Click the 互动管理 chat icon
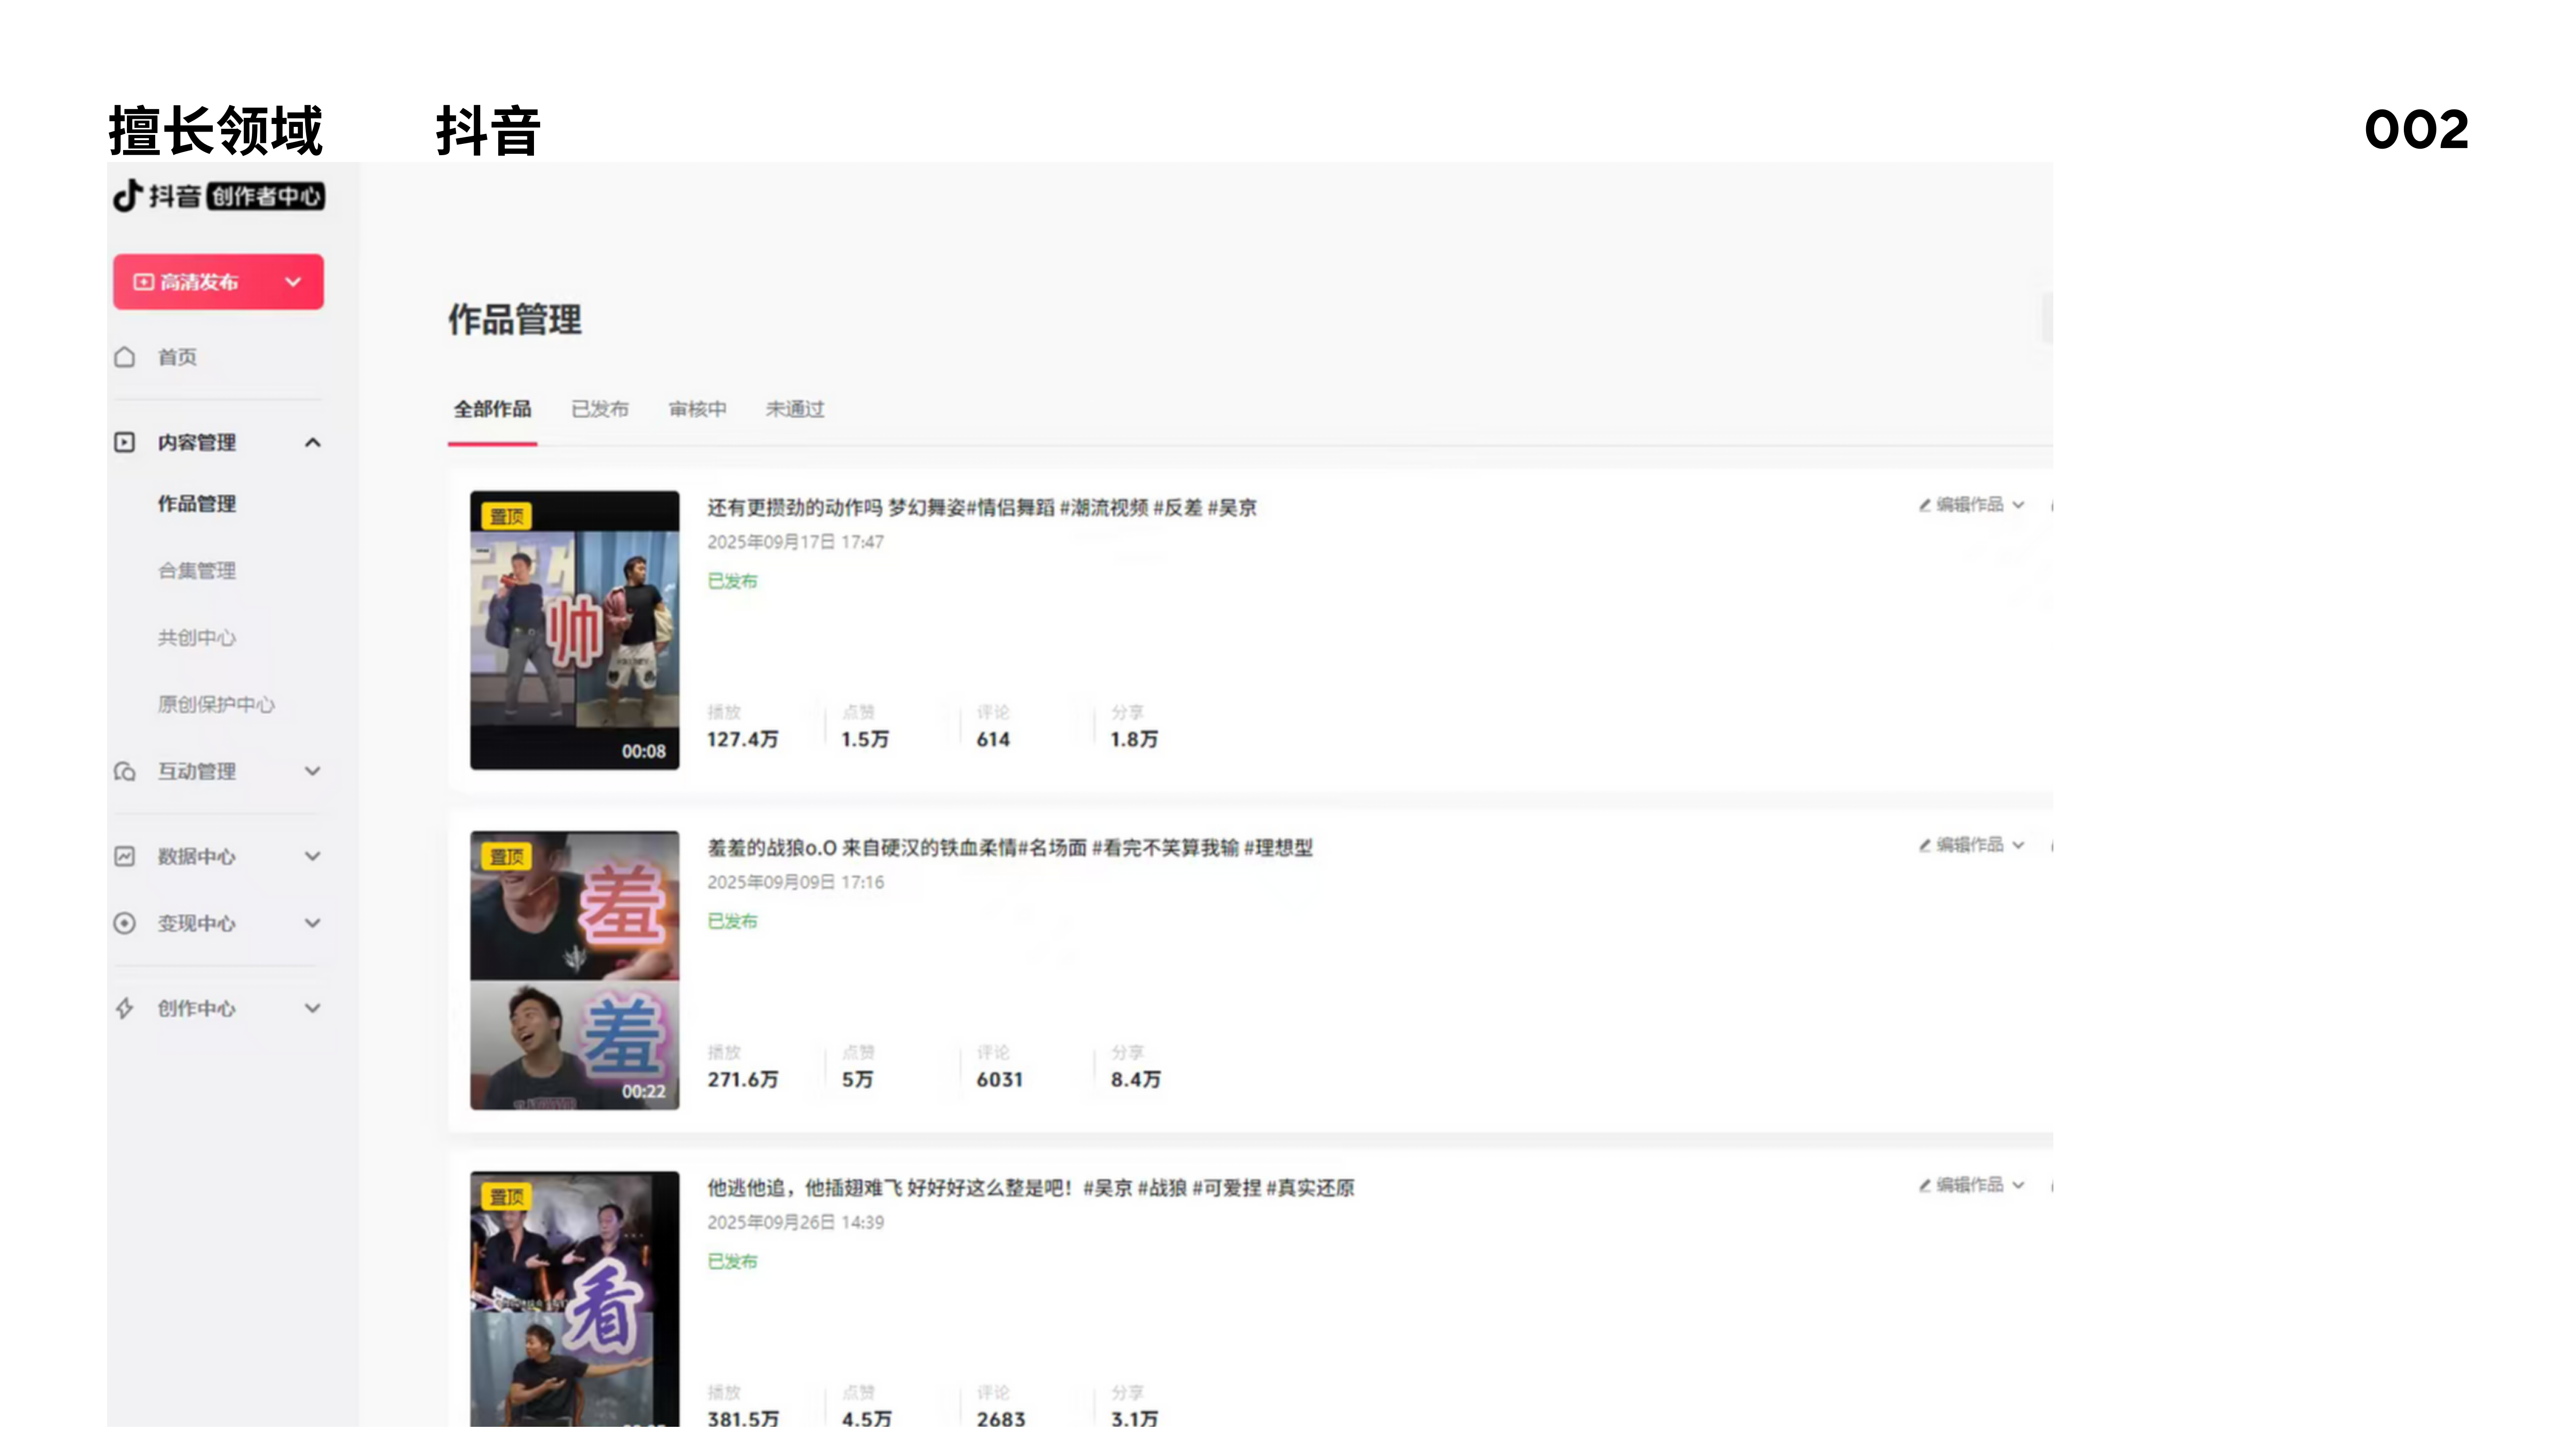The image size is (2576, 1449). 124,771
